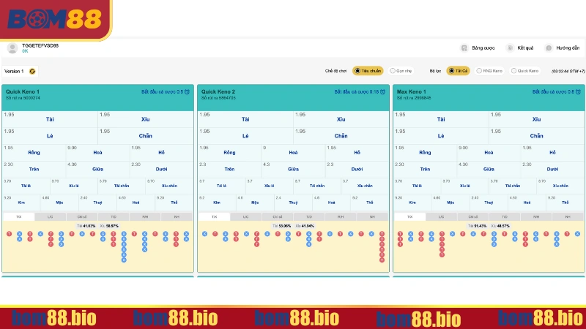This screenshot has width=586, height=329.
Task: Bet on Hoả 4.60 in Max Keno 1
Action: point(527,203)
